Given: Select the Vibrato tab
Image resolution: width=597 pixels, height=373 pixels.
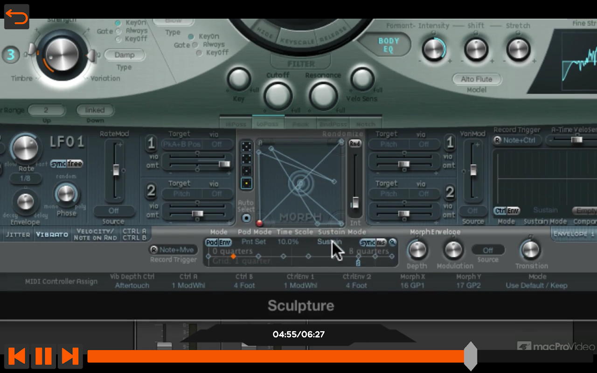Looking at the screenshot, I should (52, 235).
